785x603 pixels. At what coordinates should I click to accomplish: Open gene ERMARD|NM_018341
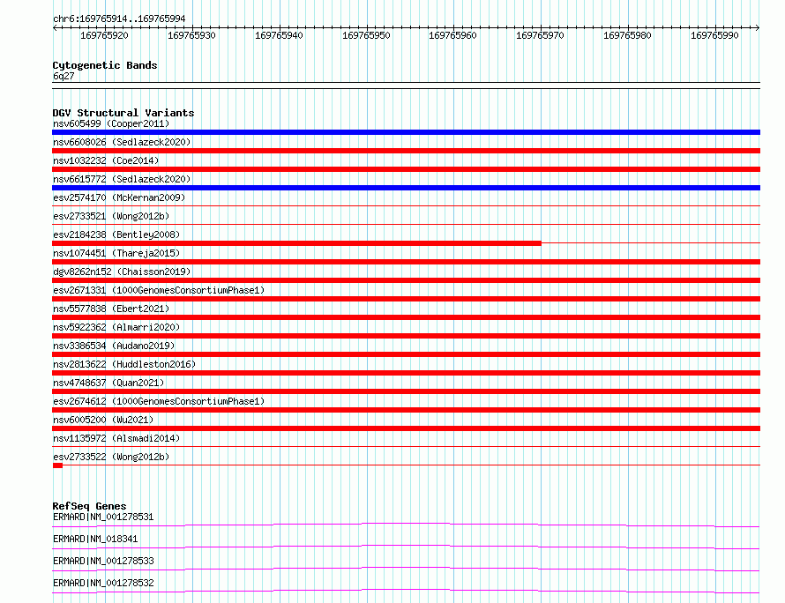tap(95, 539)
